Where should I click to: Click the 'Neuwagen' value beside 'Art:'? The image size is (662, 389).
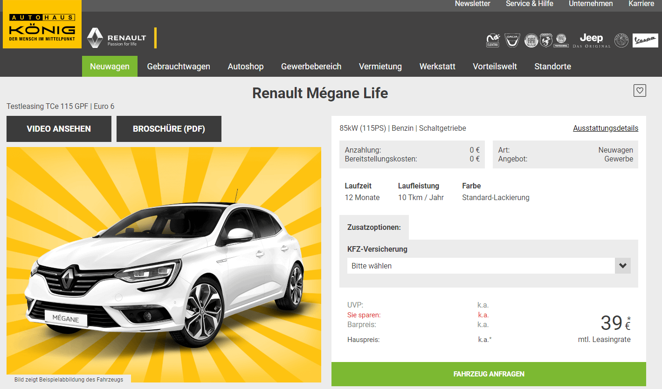tap(616, 150)
